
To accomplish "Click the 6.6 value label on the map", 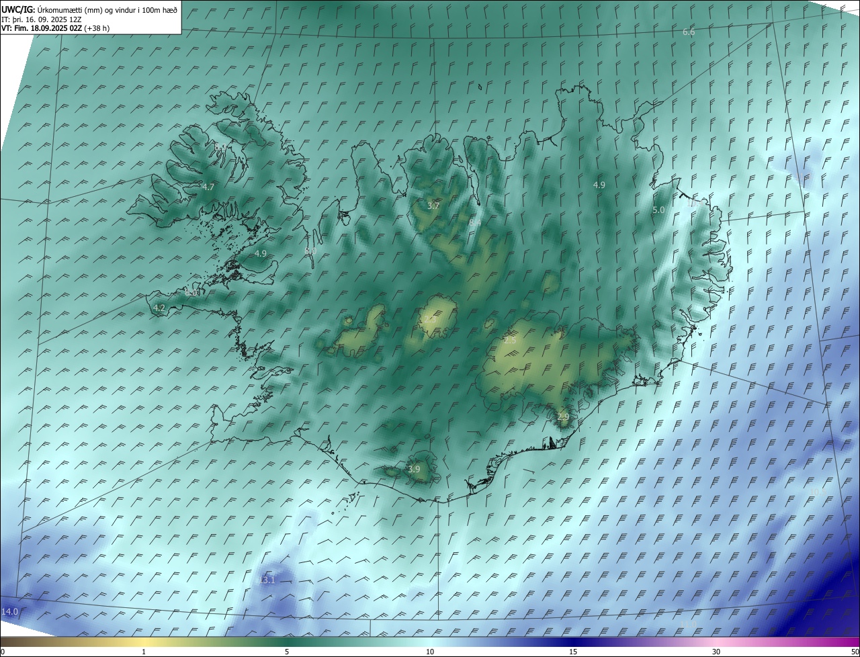I will [689, 32].
